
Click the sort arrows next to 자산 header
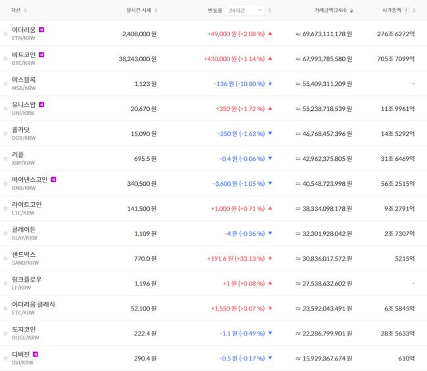point(25,11)
